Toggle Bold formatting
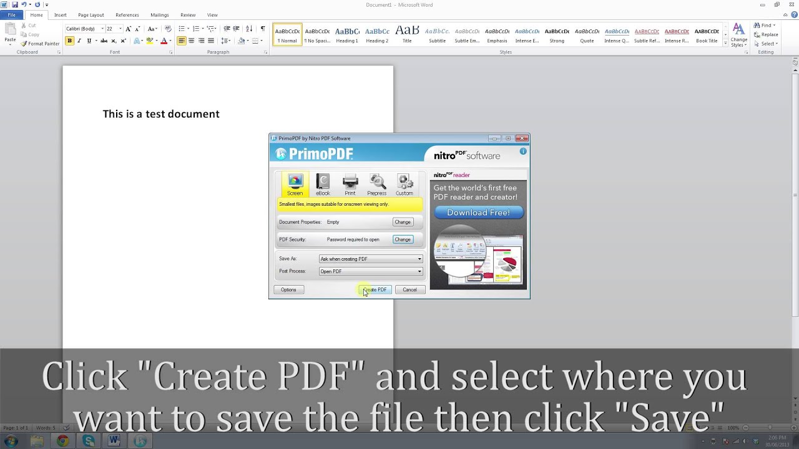799x449 pixels. 69,41
